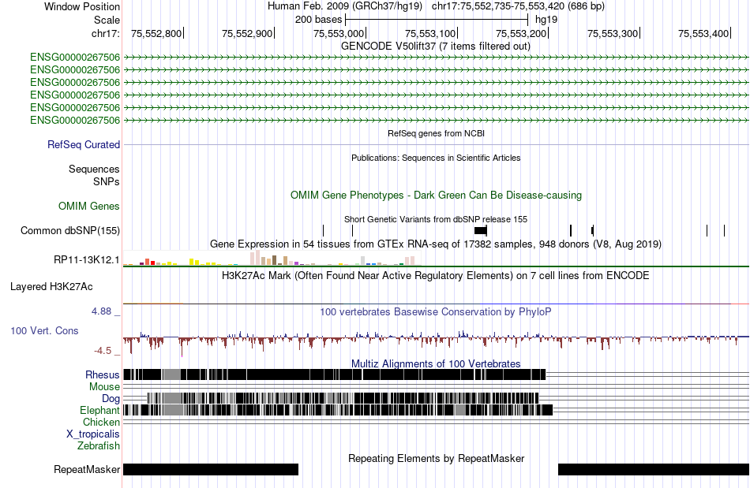Open Publications: Sequences in Scientific Articles title
The image size is (750, 488).
click(436, 158)
